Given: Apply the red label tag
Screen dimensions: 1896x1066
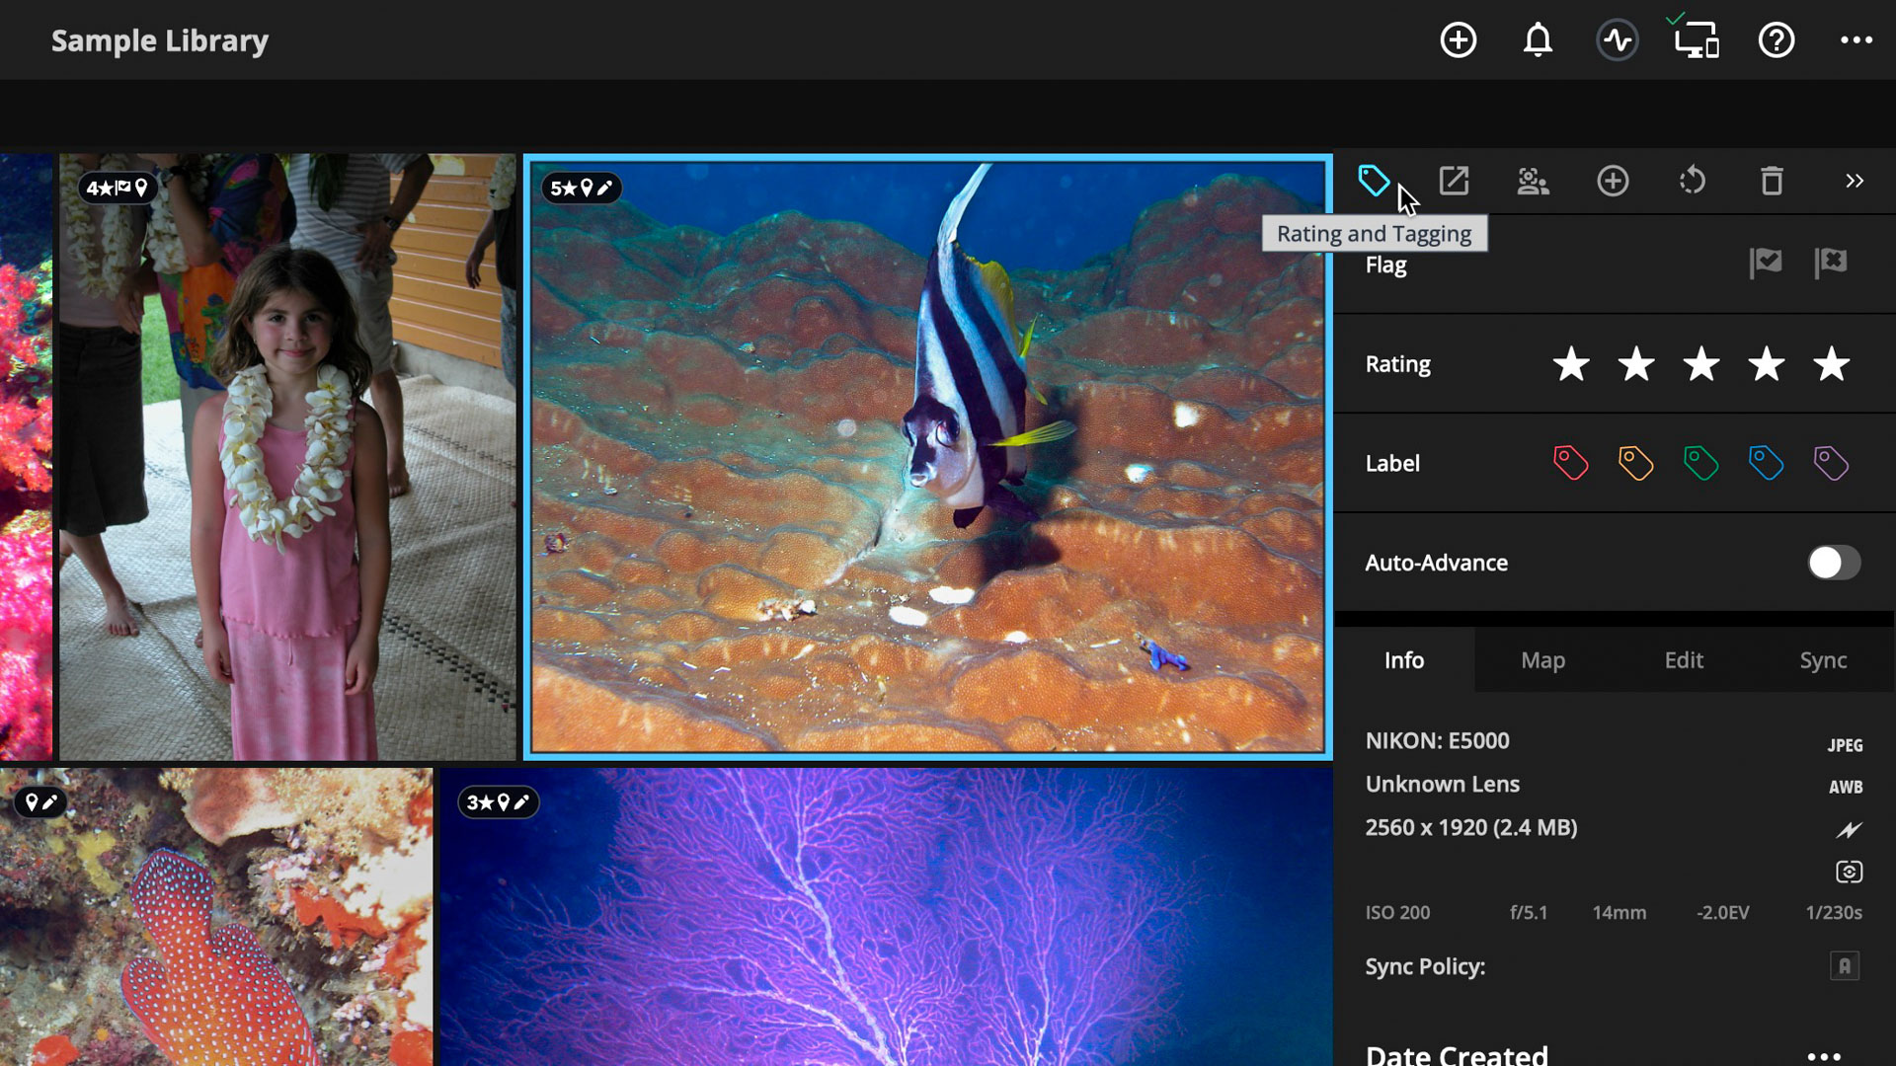Looking at the screenshot, I should point(1570,463).
